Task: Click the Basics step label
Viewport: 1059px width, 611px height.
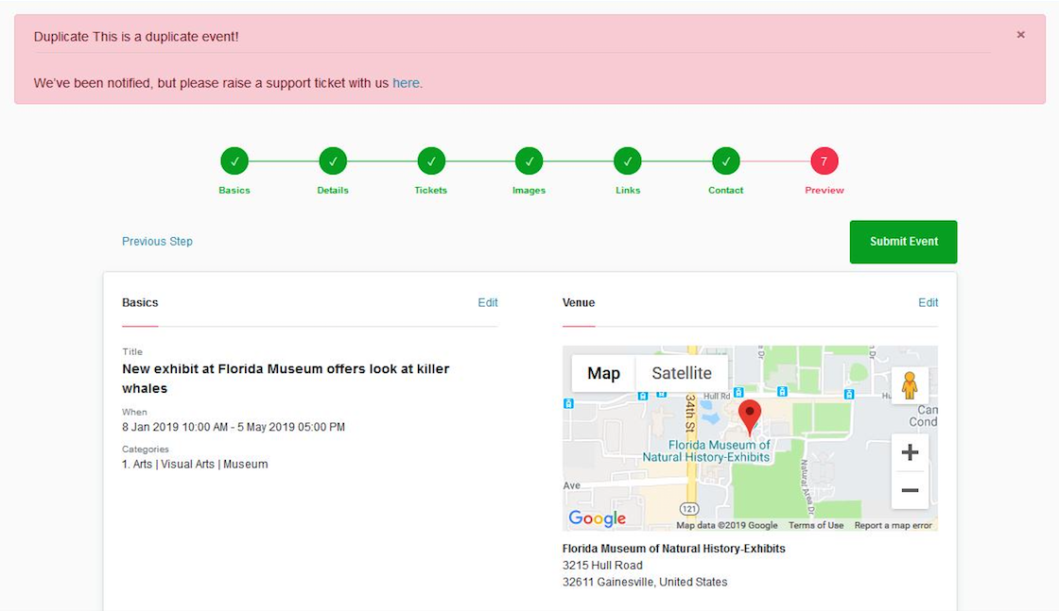Action: click(x=234, y=190)
